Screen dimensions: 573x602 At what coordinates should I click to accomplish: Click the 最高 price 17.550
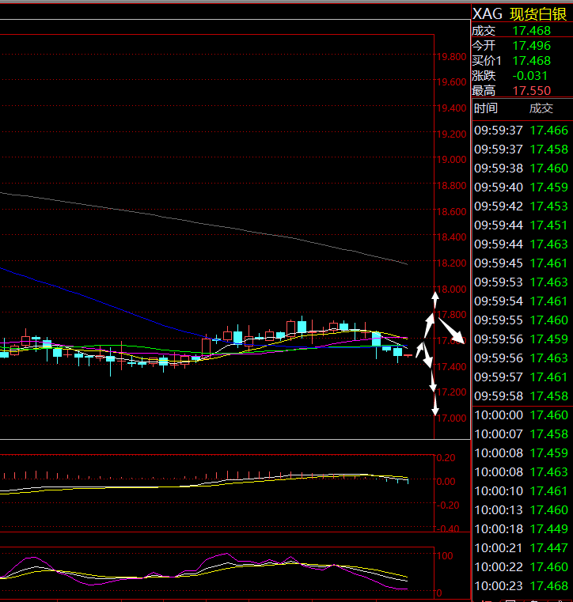531,91
